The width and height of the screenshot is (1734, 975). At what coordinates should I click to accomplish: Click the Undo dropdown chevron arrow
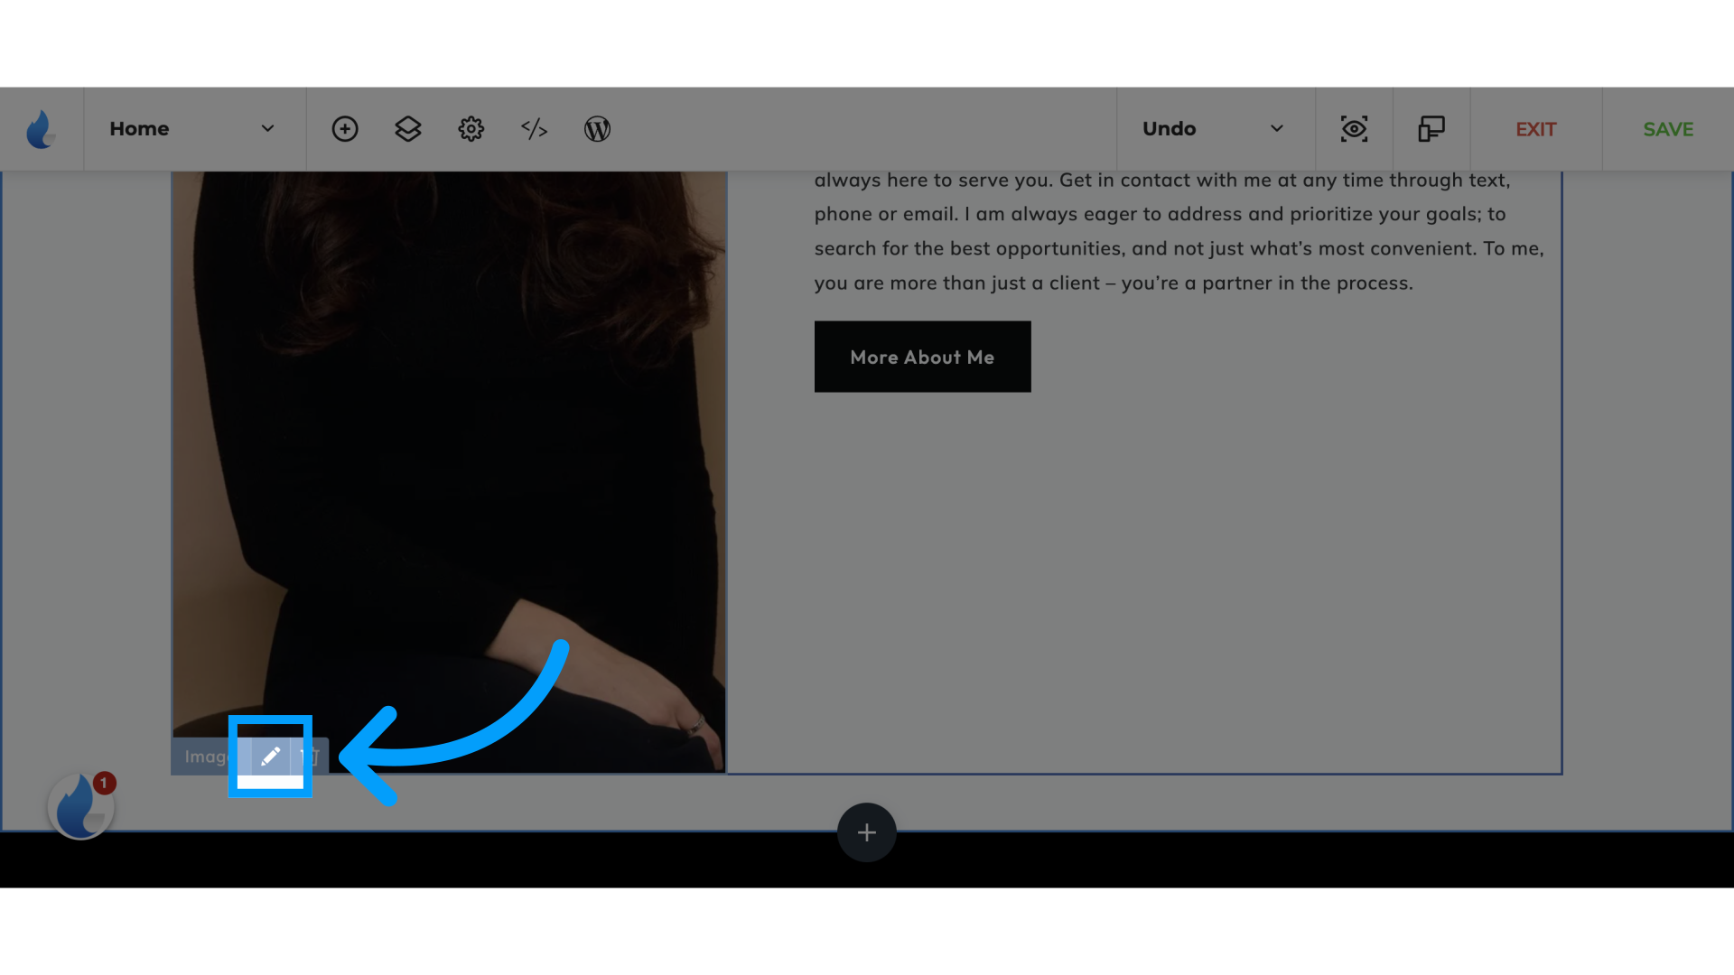[x=1277, y=127]
